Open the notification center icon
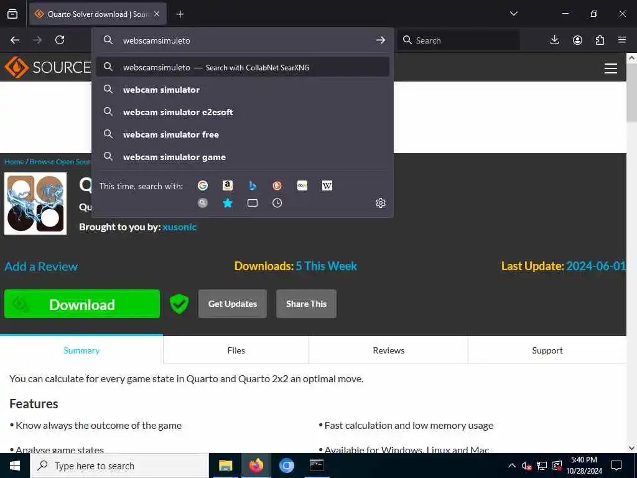 [x=616, y=466]
